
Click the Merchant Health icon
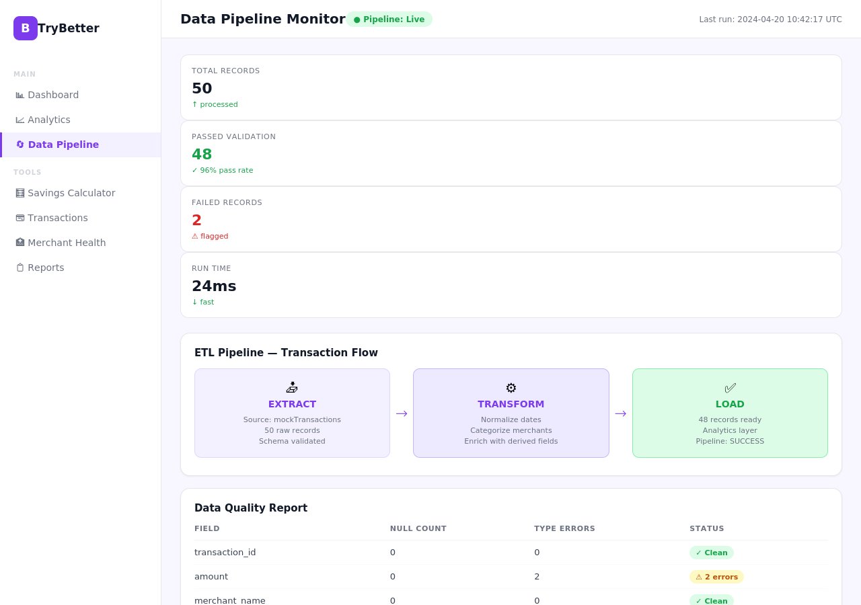click(x=20, y=243)
